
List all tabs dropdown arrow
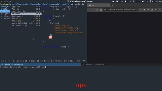tap(160, 5)
